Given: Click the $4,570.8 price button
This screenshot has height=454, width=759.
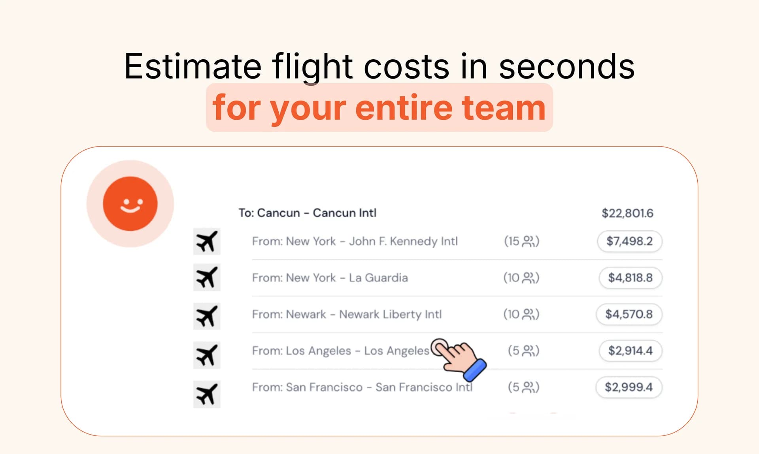Looking at the screenshot, I should pyautogui.click(x=629, y=314).
